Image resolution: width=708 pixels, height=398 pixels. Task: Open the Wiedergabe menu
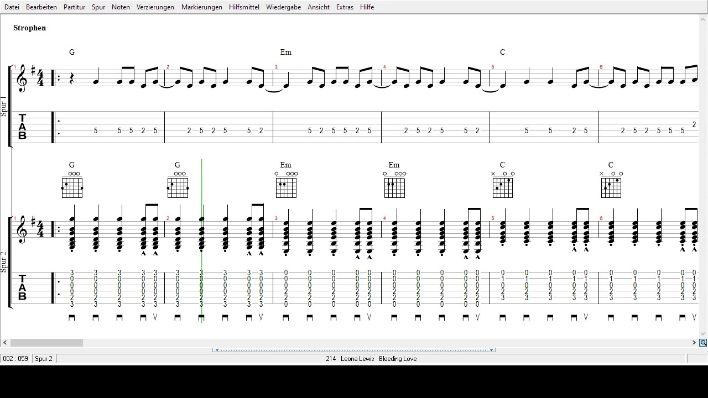tap(283, 7)
